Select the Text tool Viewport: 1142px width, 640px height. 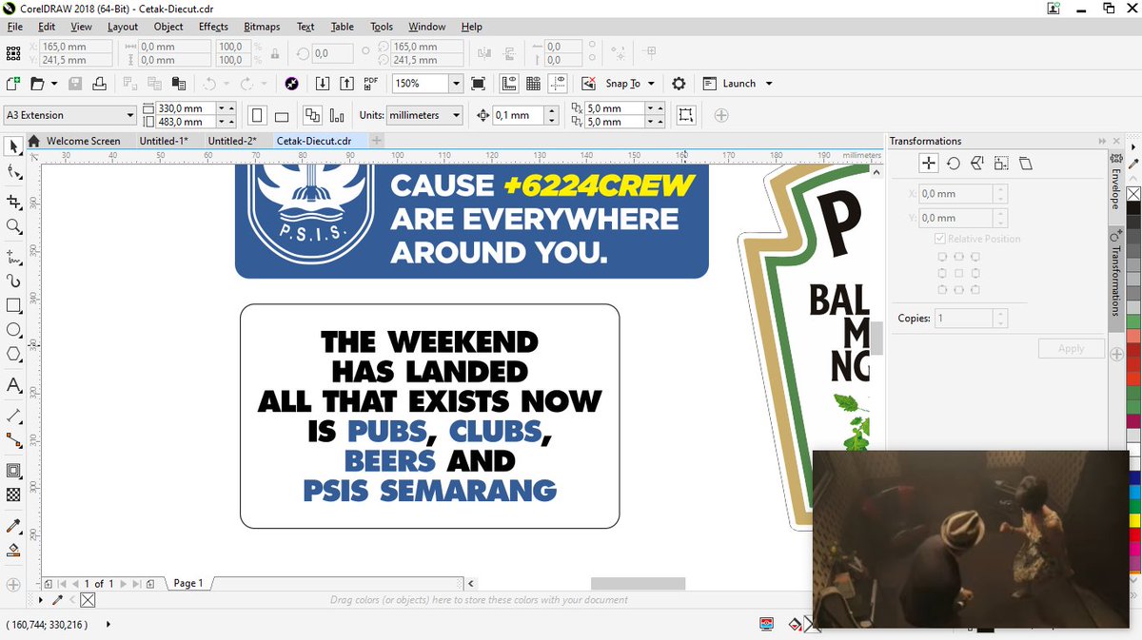point(13,385)
